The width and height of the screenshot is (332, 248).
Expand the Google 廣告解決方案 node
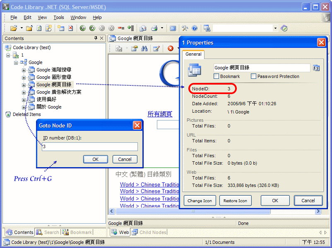pos(24,92)
